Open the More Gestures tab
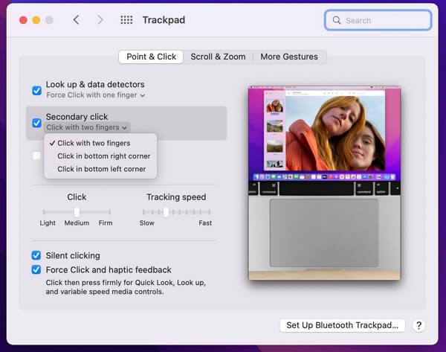Image resolution: width=446 pixels, height=352 pixels. pos(288,57)
